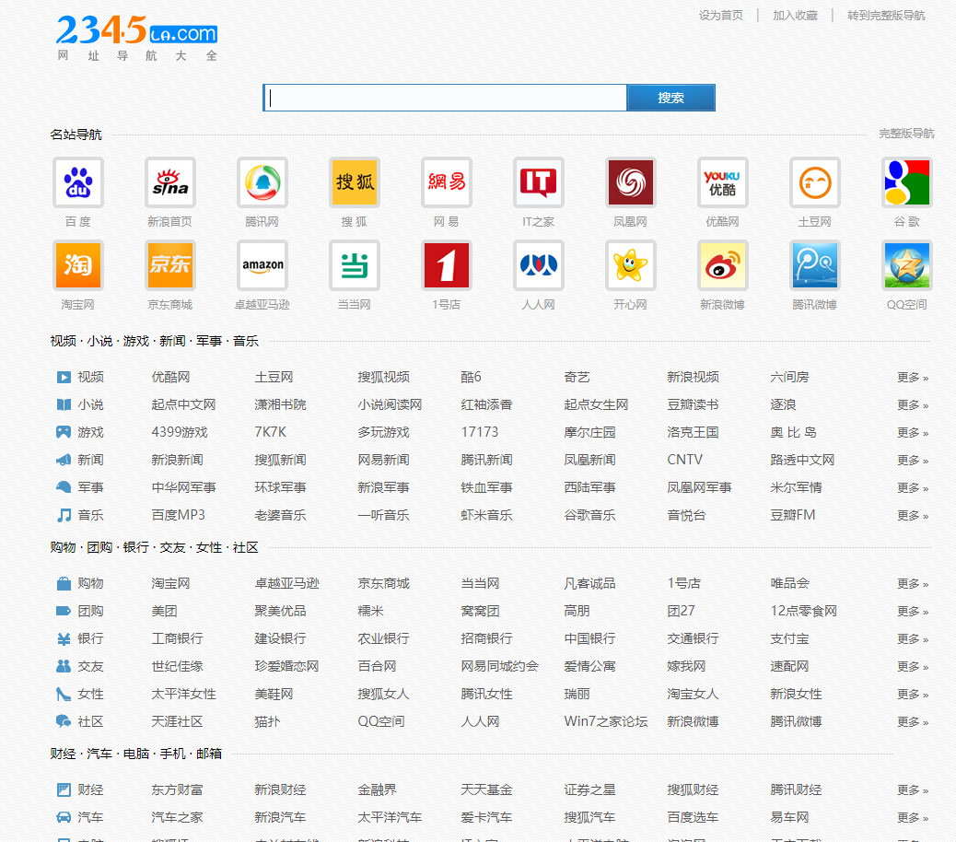
Task: Open the NetEase (网易) icon
Action: tap(447, 182)
